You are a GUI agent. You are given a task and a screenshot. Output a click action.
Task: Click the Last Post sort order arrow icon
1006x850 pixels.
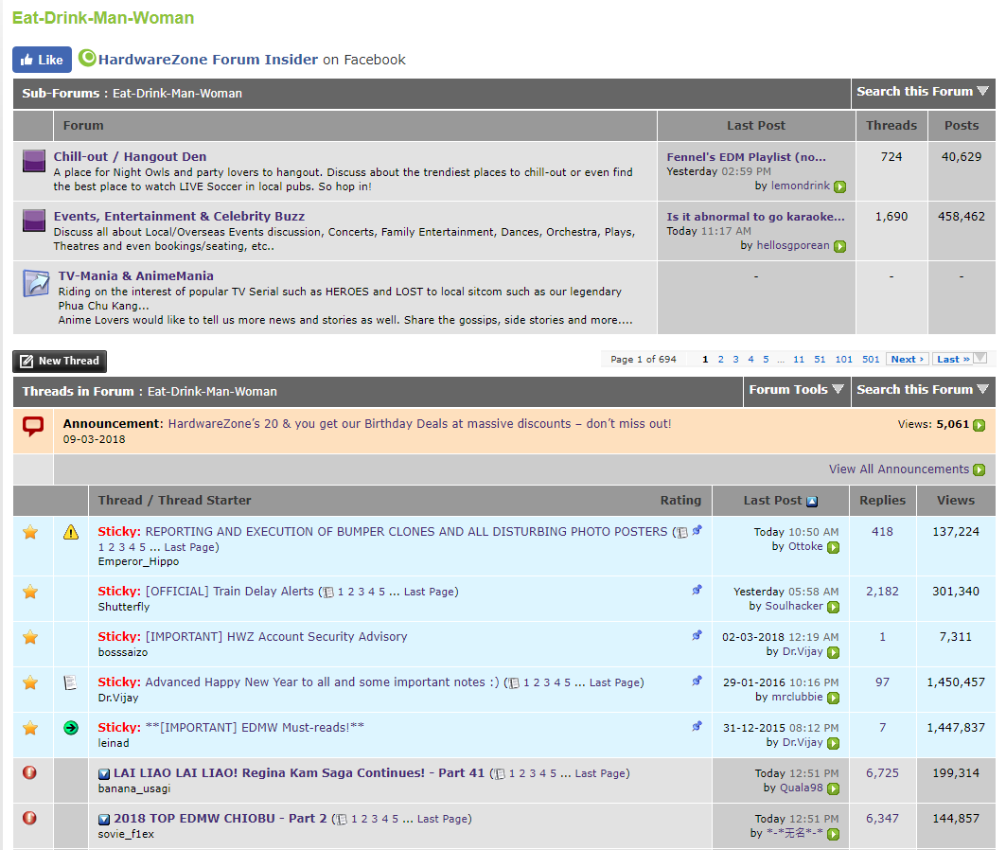click(x=812, y=502)
